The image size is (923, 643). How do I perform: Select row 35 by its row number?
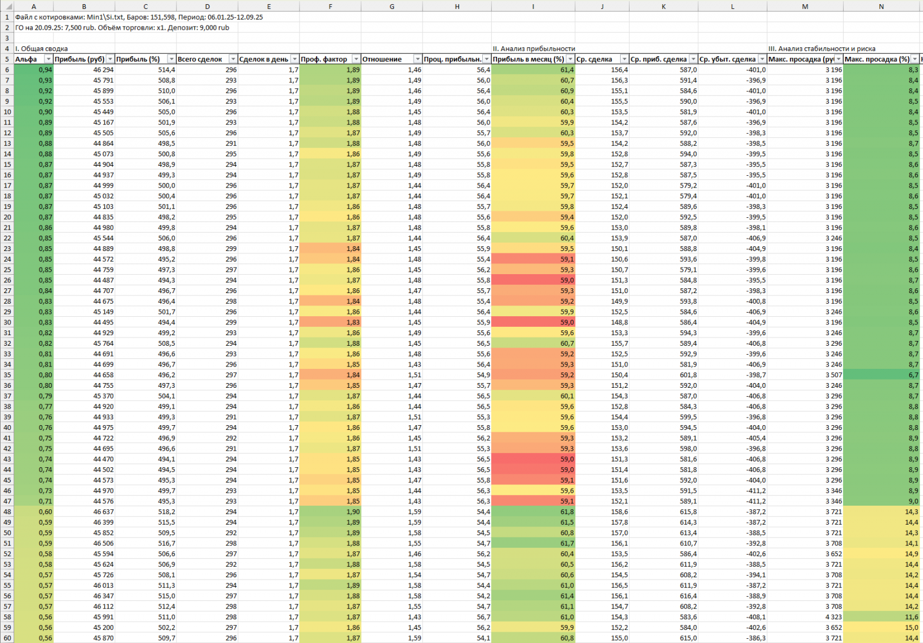(x=7, y=375)
